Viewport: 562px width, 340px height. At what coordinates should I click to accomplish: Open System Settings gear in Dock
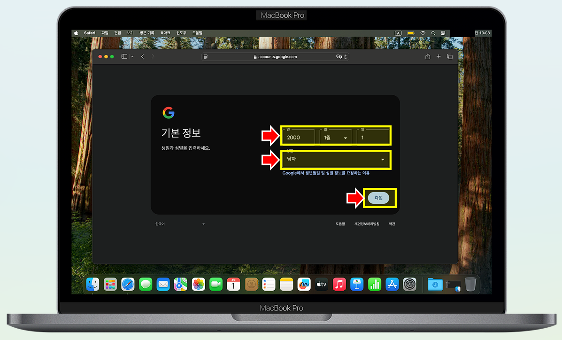(x=410, y=285)
